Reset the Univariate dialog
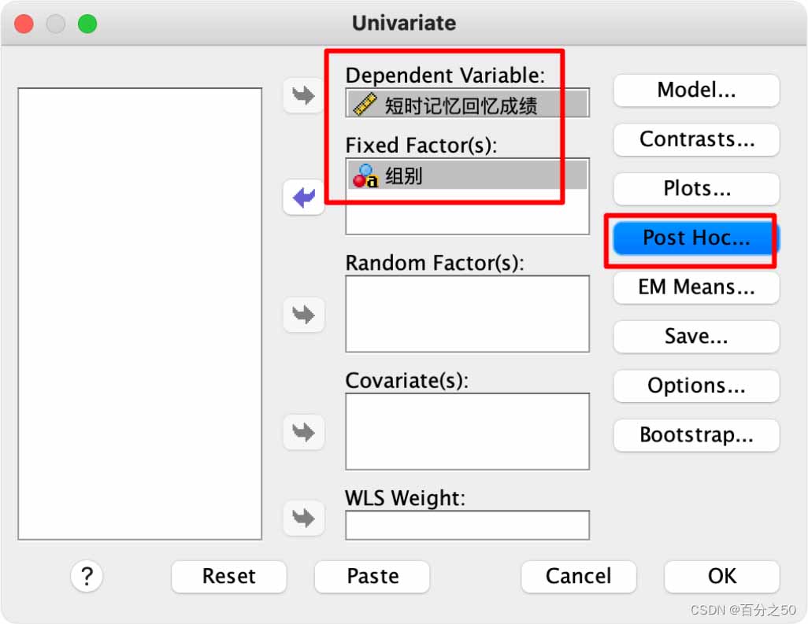This screenshot has width=808, height=624. [x=229, y=576]
